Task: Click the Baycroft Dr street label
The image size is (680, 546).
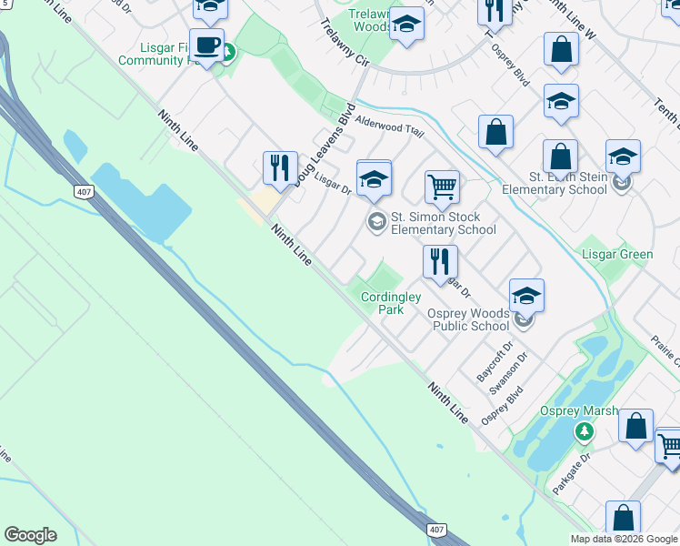Action: [x=495, y=361]
